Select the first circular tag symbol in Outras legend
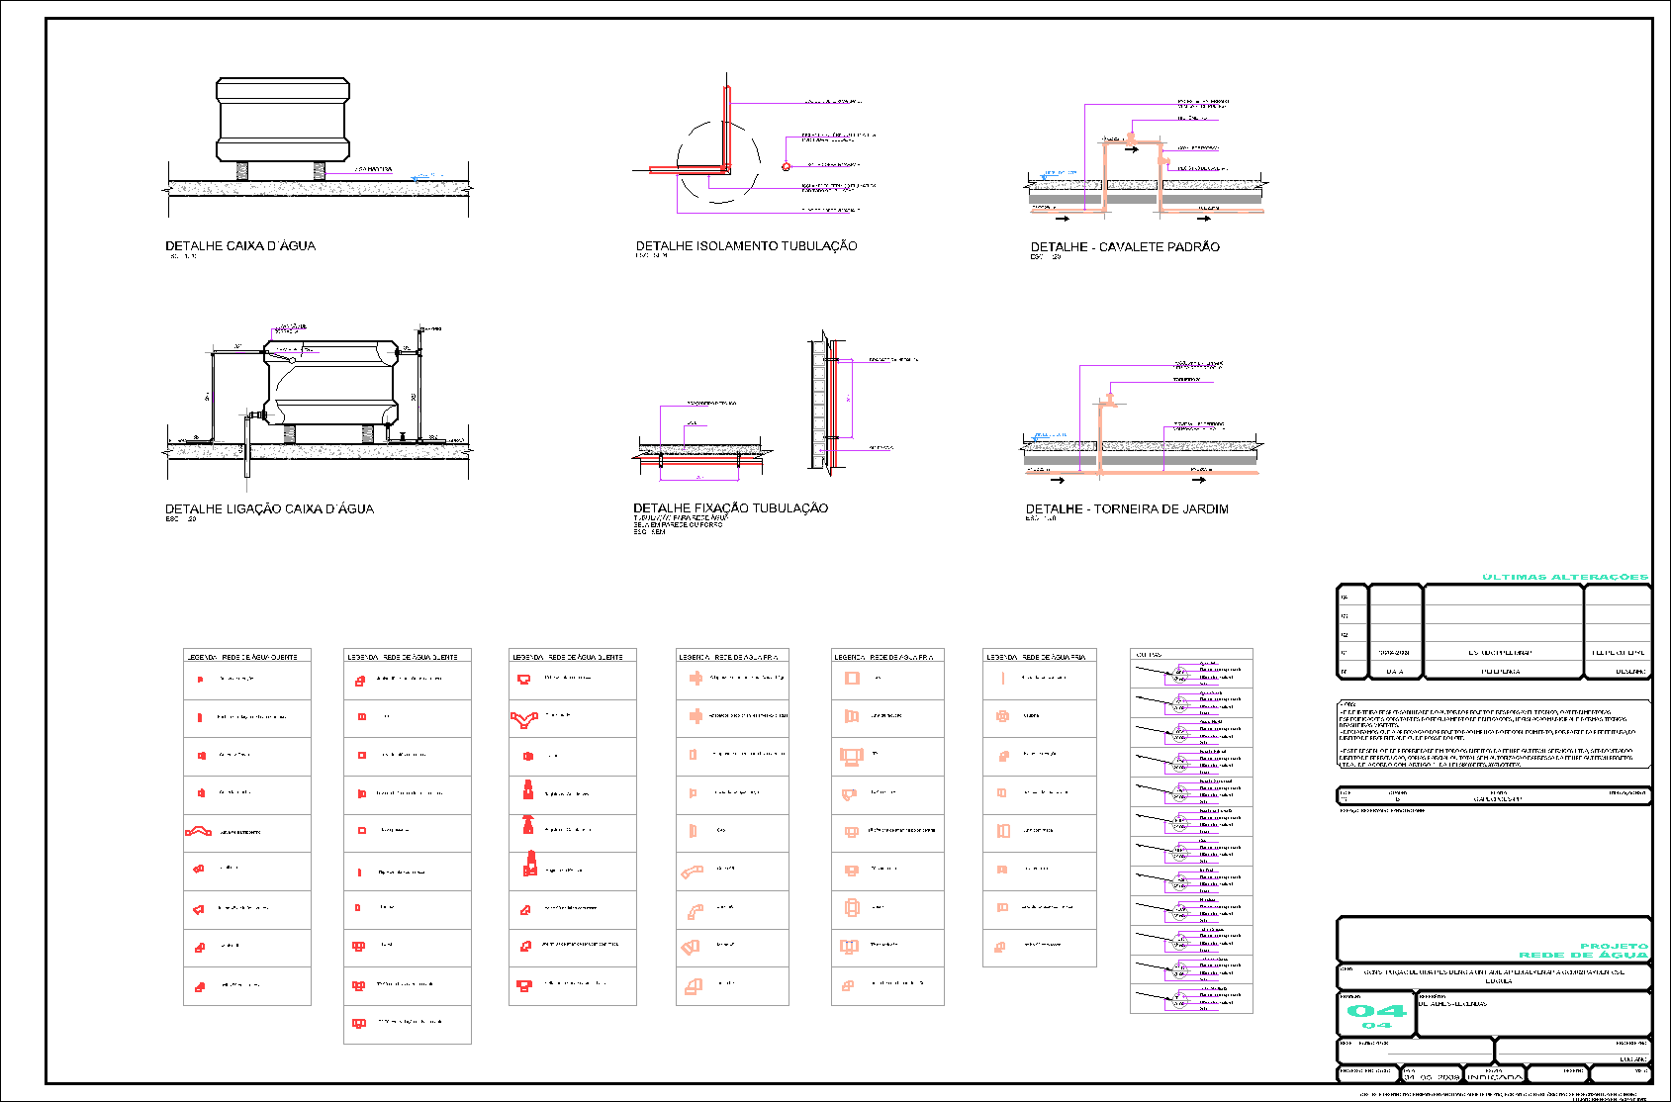Image resolution: width=1671 pixels, height=1102 pixels. pos(1178,676)
